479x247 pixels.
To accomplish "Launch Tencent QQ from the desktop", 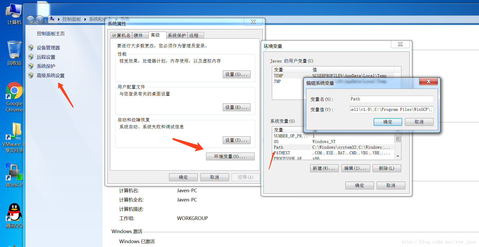I will (14, 216).
